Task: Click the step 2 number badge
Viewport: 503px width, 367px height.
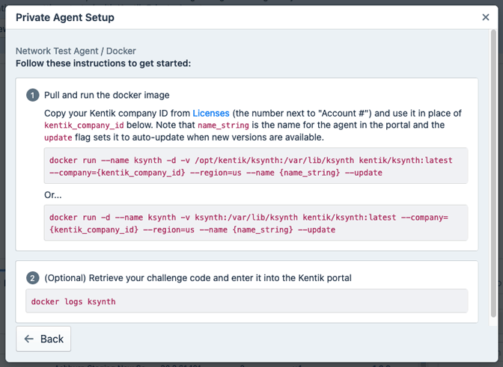Action: pos(33,278)
